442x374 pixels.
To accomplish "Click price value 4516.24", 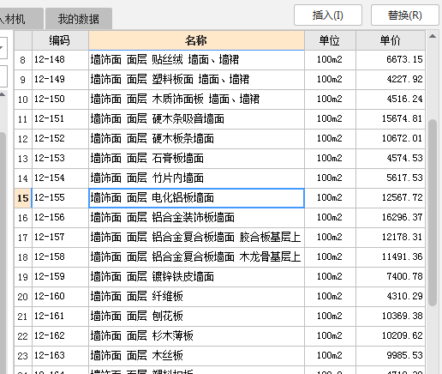I will (x=404, y=99).
